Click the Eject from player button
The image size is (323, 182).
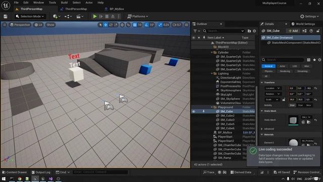pyautogui.click(x=113, y=16)
